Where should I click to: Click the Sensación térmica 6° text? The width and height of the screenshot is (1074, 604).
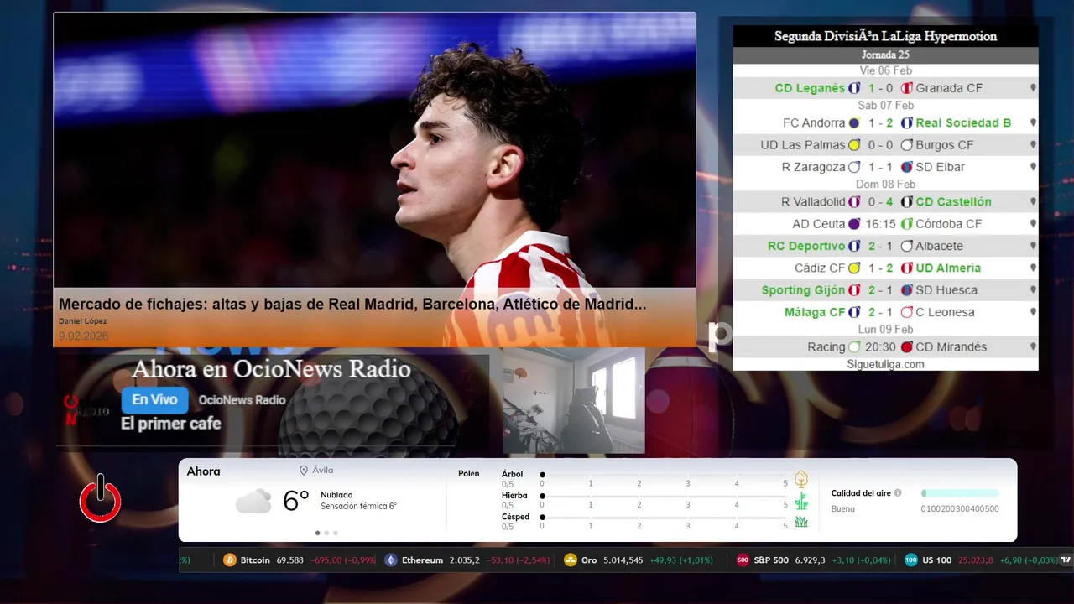tap(358, 507)
